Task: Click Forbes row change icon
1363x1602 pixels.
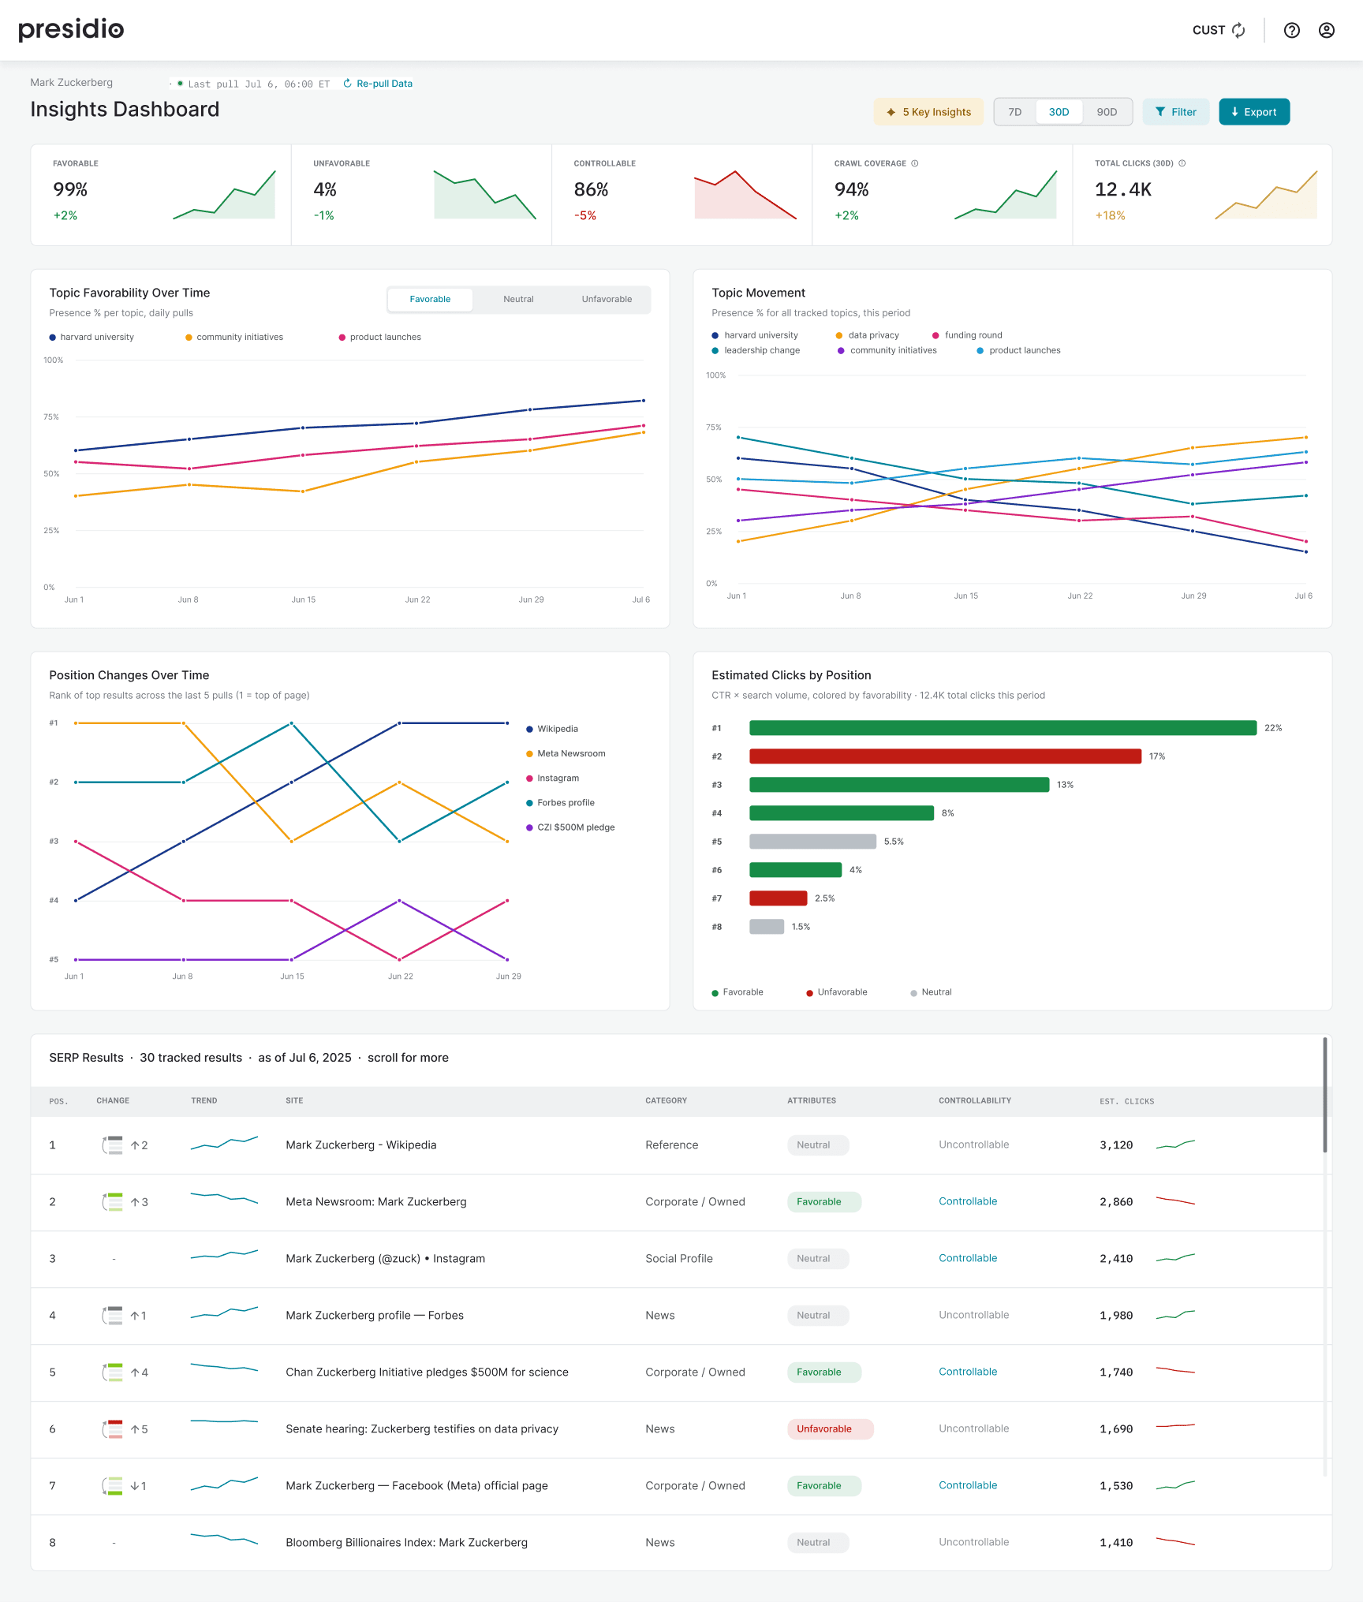Action: [x=113, y=1316]
